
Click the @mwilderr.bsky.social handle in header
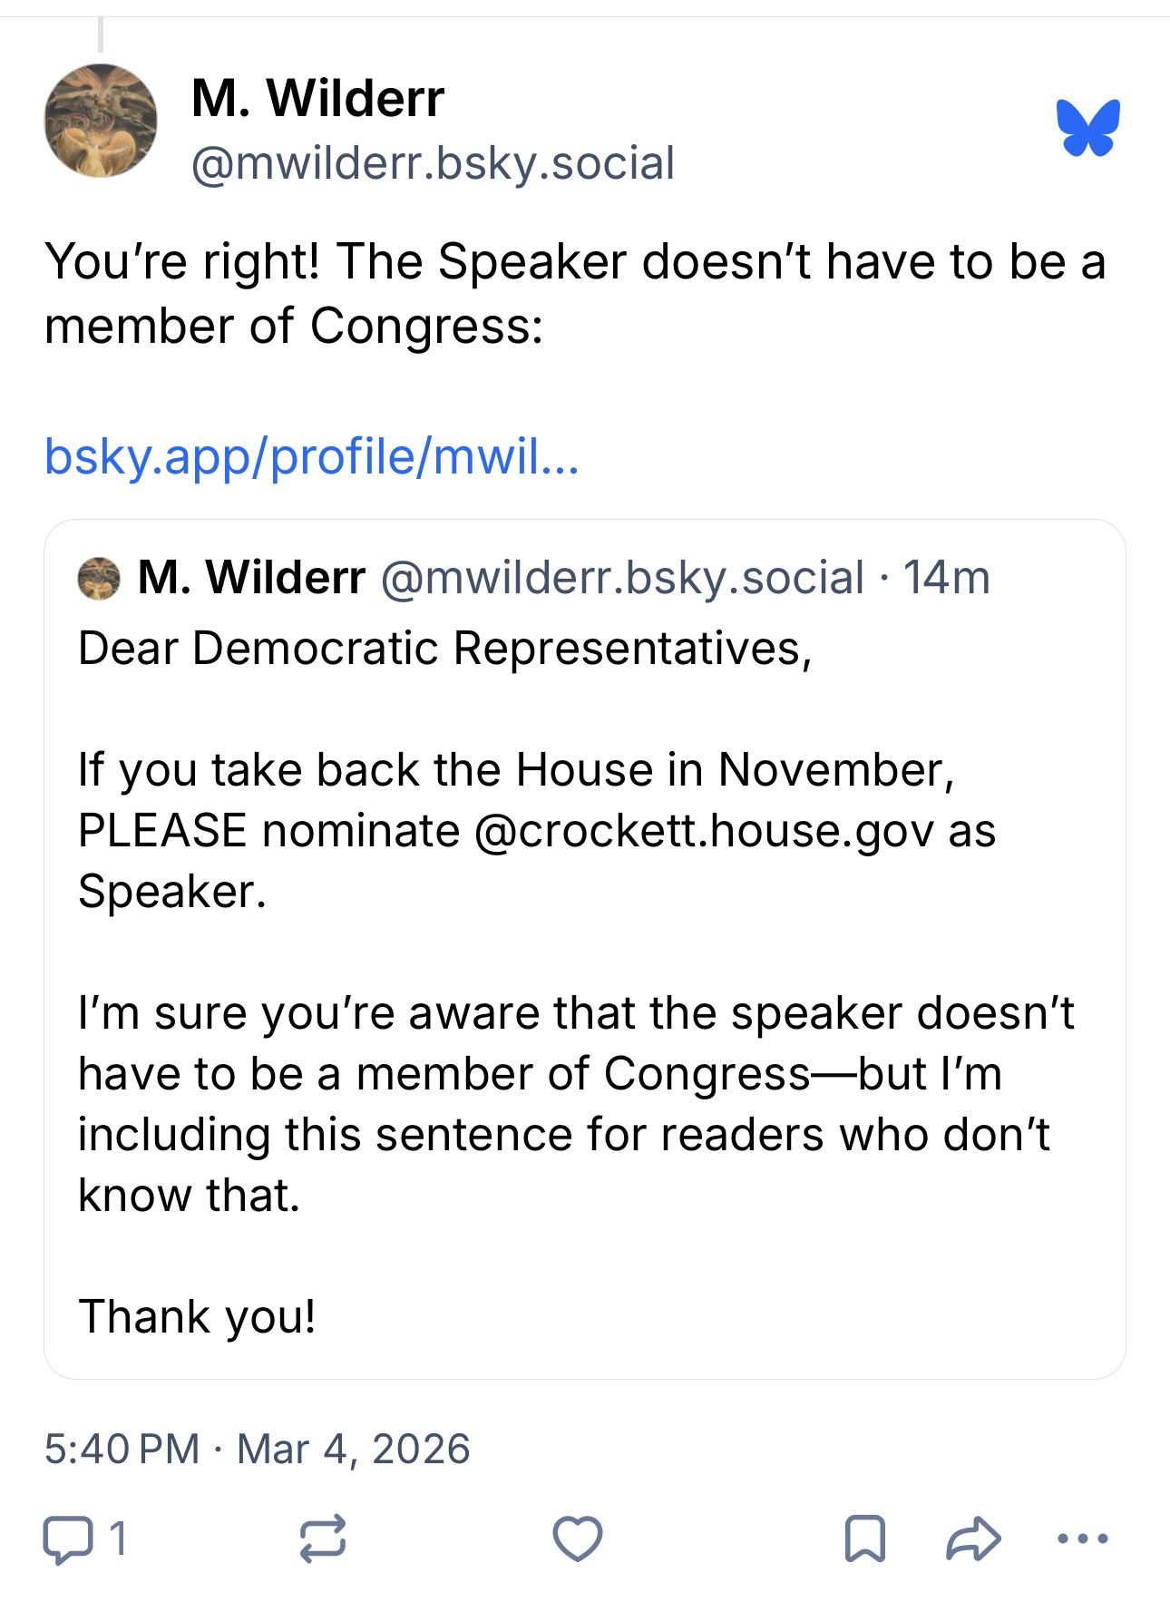[433, 163]
